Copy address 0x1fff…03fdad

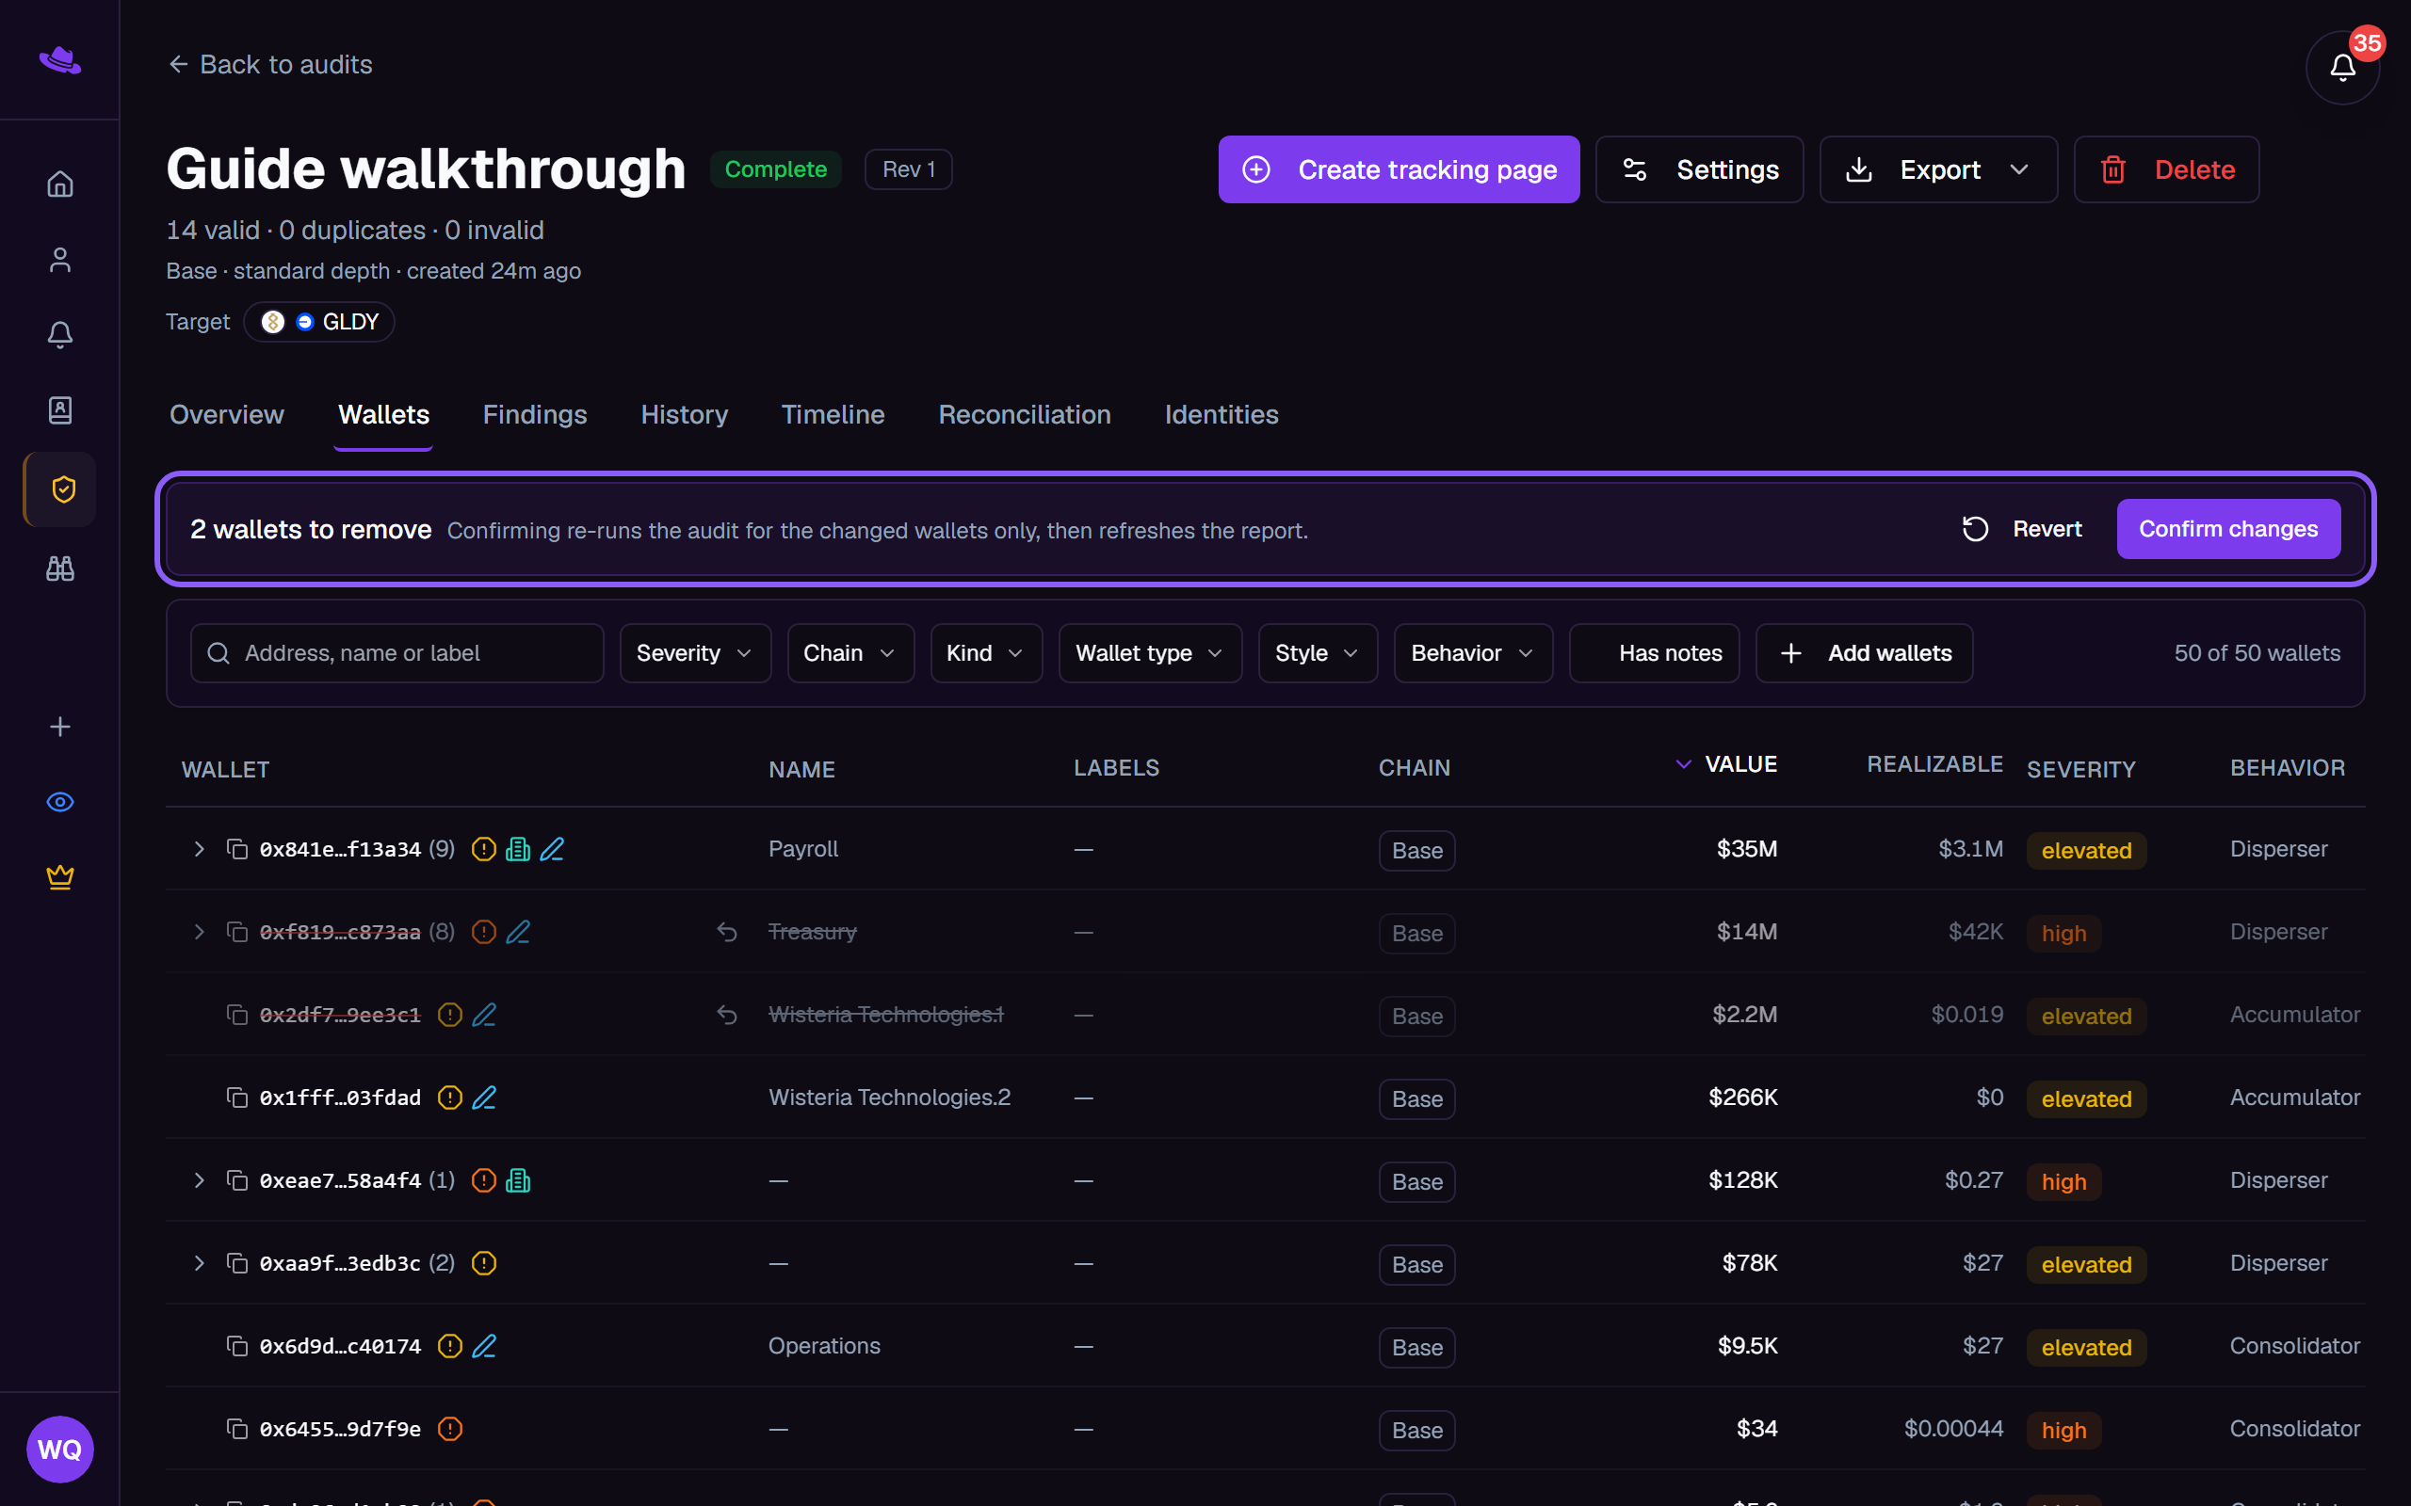[x=237, y=1097]
